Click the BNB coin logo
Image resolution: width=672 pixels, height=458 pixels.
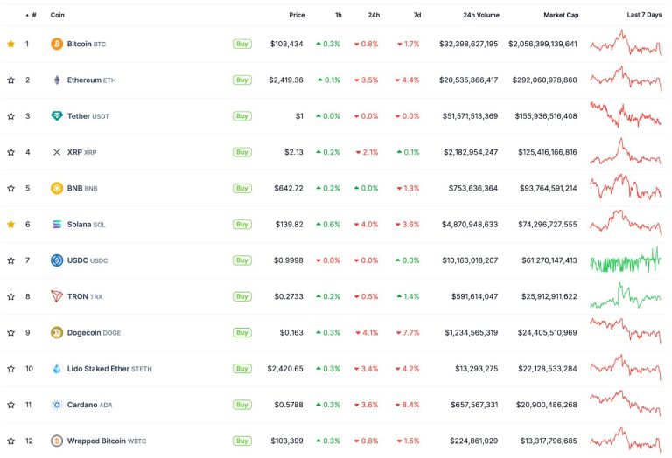57,188
